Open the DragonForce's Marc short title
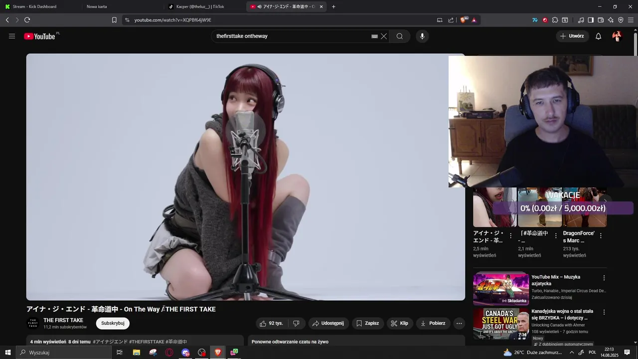The height and width of the screenshot is (359, 638). [x=579, y=237]
